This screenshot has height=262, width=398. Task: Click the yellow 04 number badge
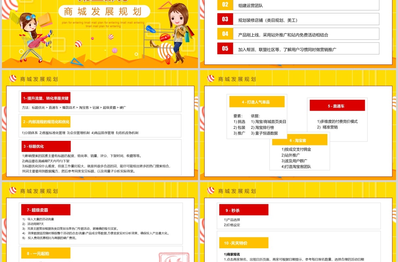pyautogui.click(x=225, y=34)
